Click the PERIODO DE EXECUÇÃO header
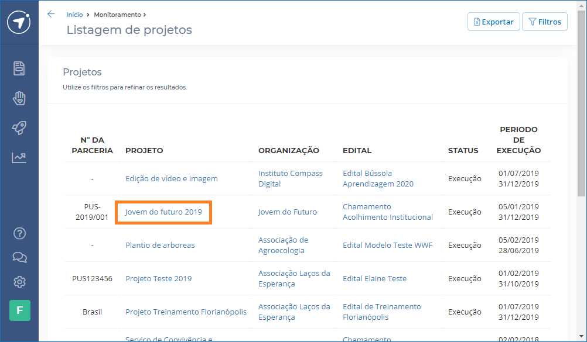 tap(518, 140)
